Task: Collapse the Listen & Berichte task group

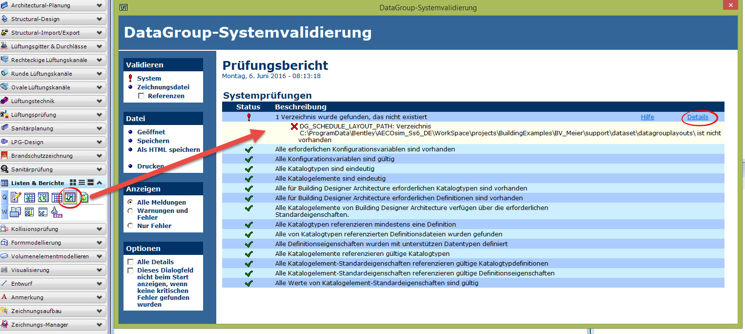Action: click(x=100, y=183)
